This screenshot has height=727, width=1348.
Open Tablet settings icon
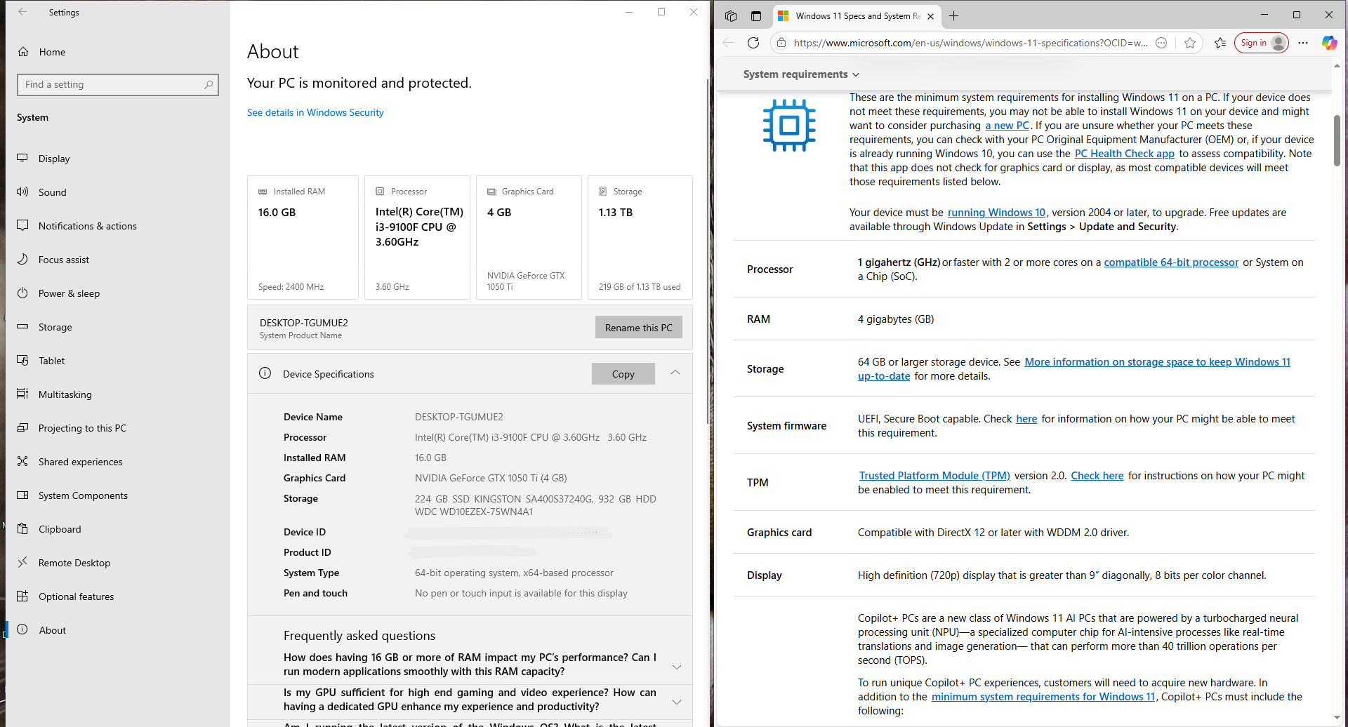(x=22, y=360)
